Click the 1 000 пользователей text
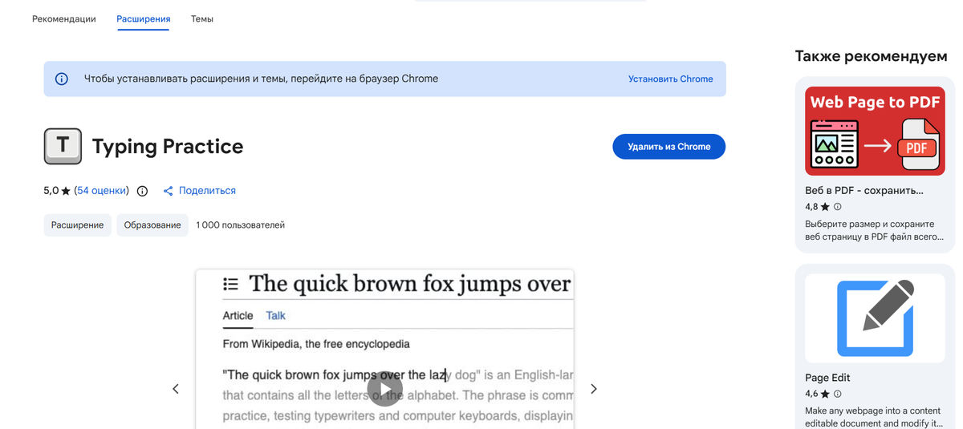Image resolution: width=963 pixels, height=429 pixels. pos(240,225)
